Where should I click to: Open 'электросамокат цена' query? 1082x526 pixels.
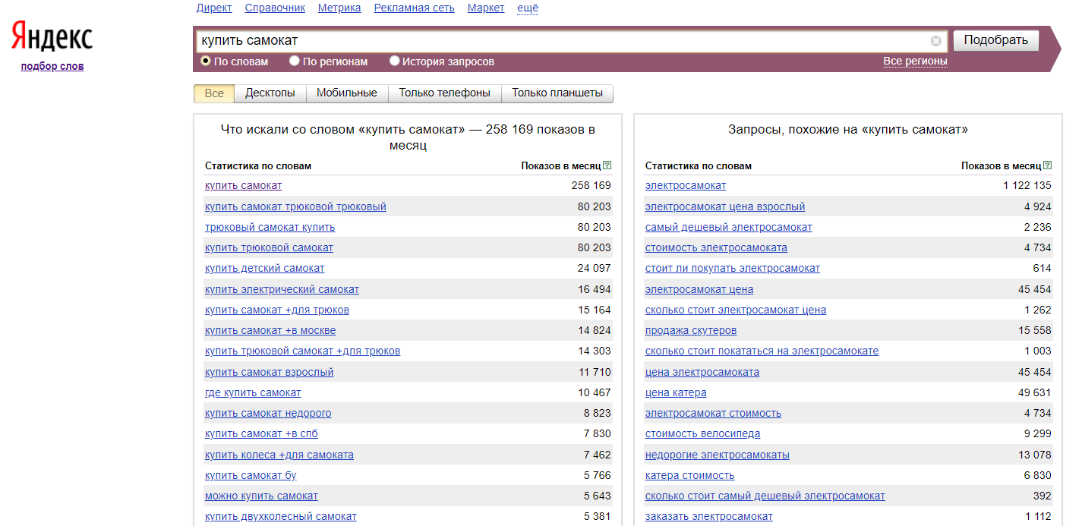pyautogui.click(x=699, y=289)
